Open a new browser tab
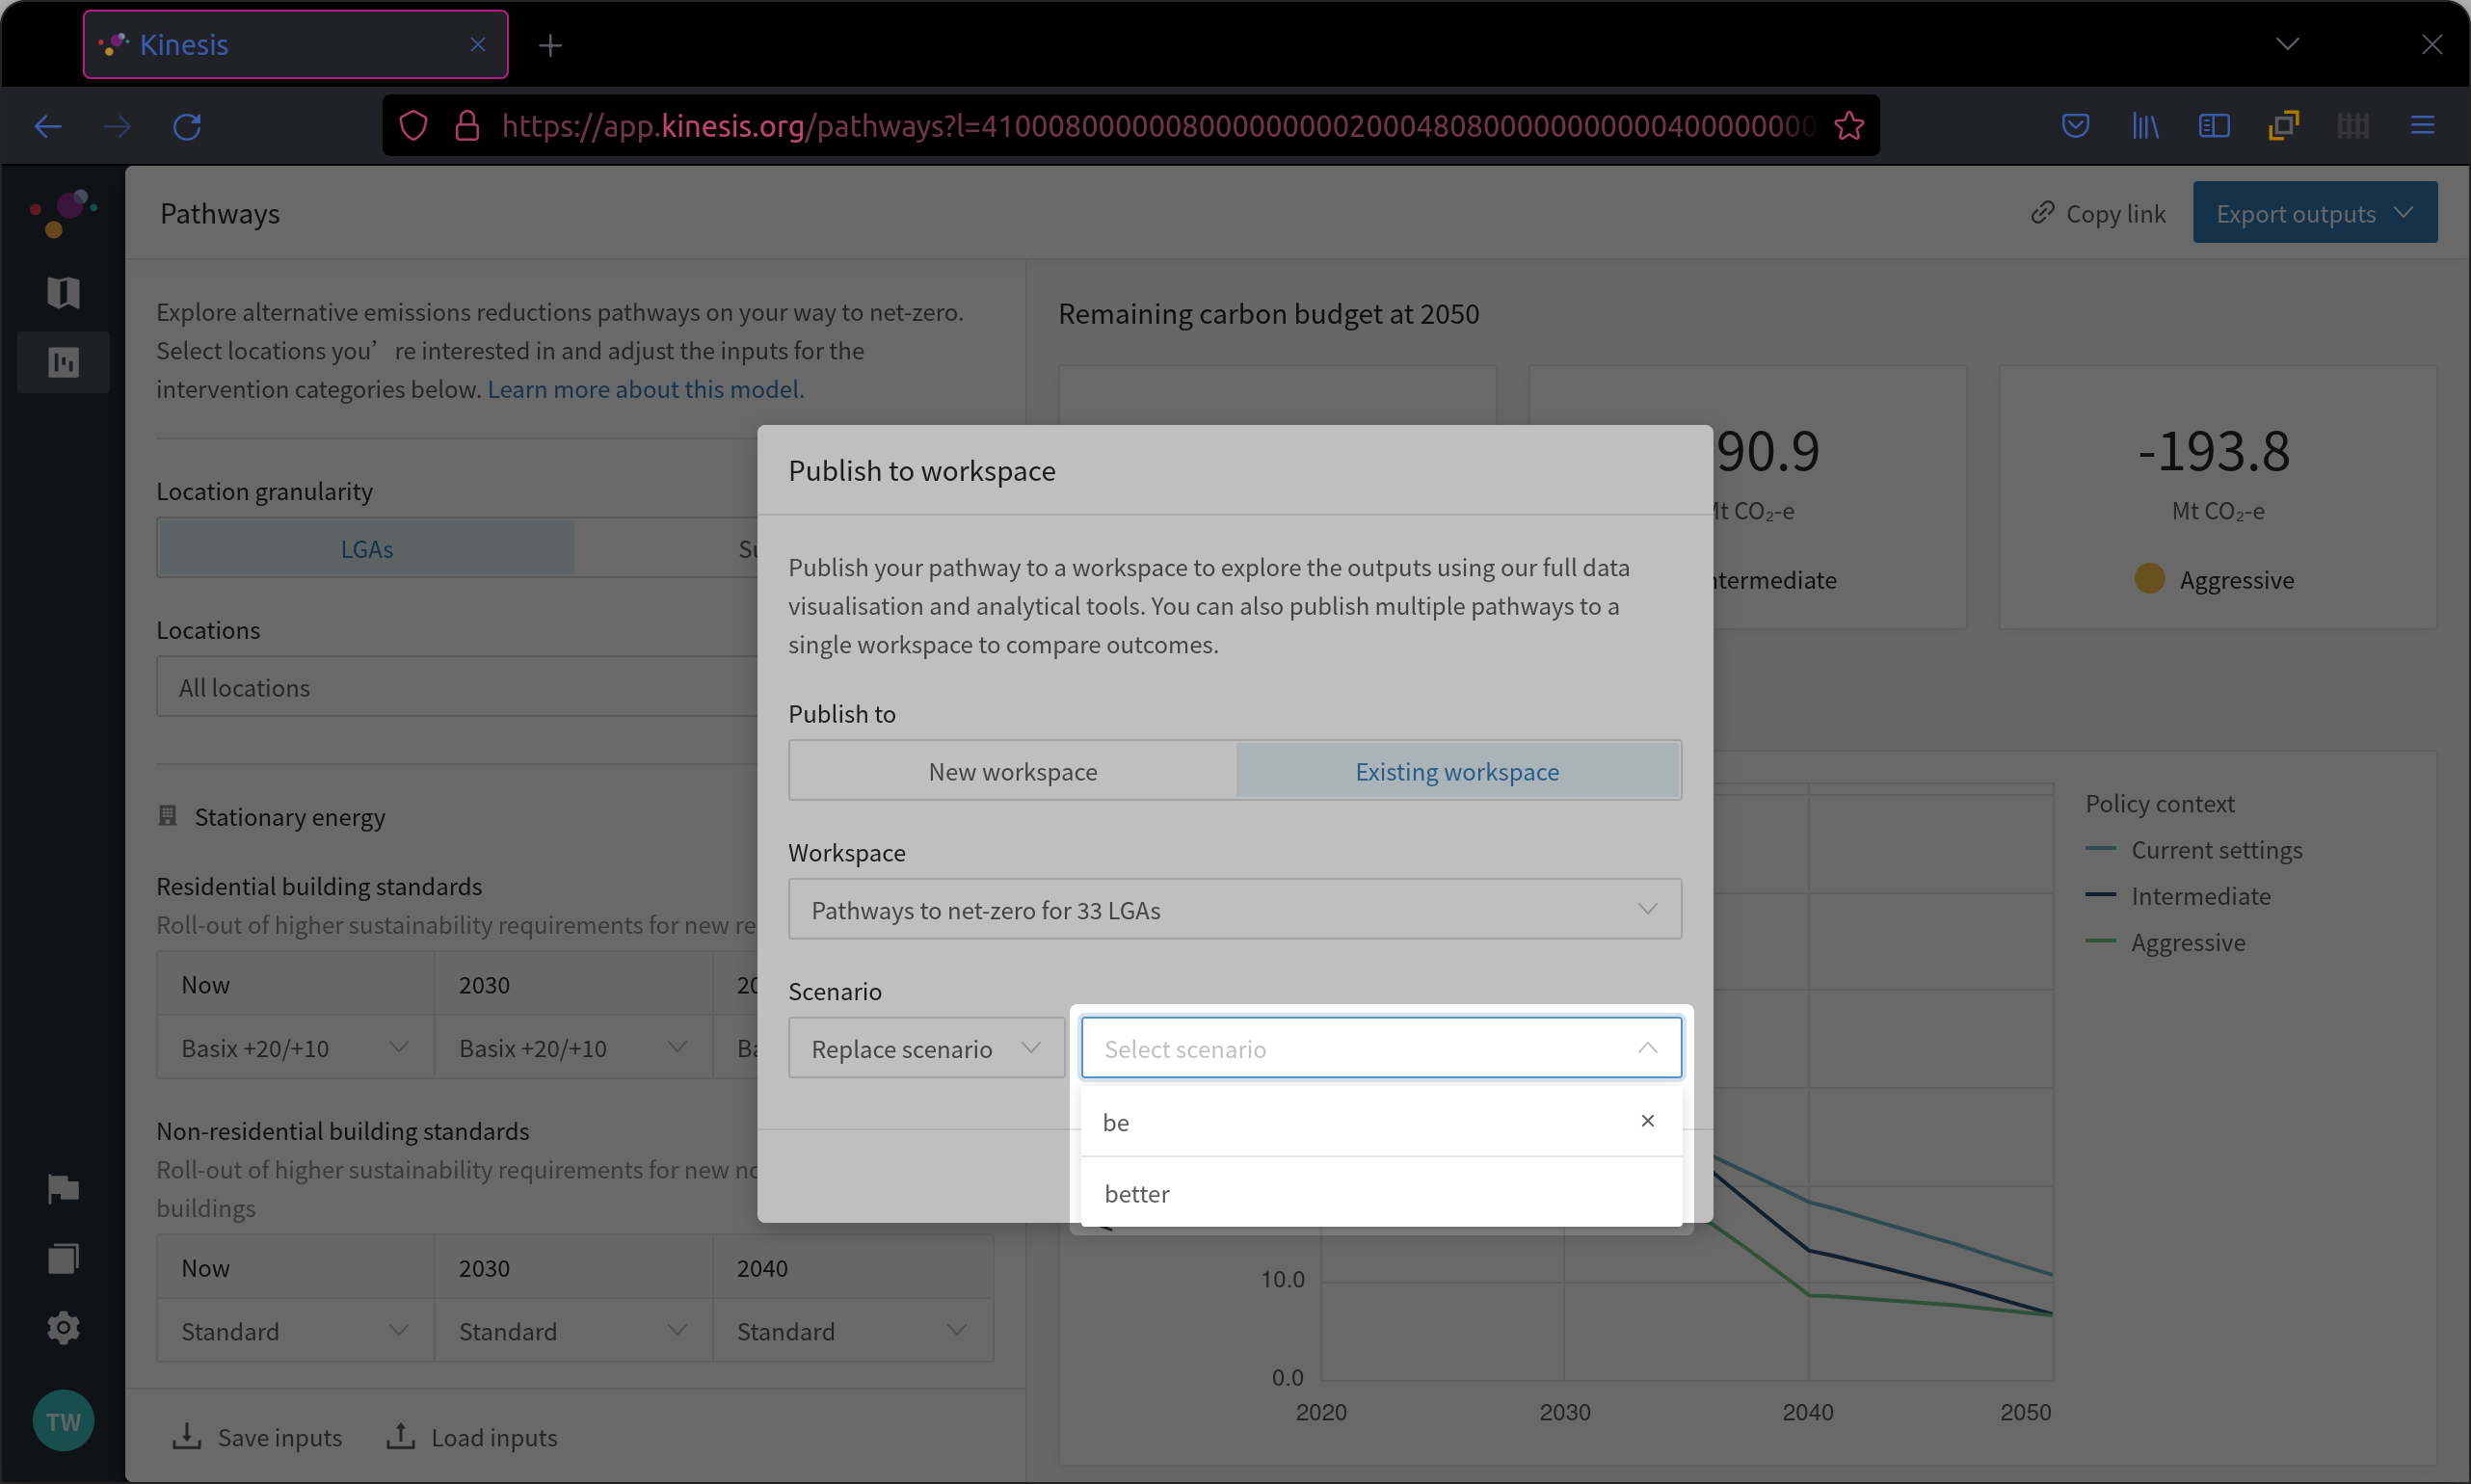Screen dimensions: 2471x1484 [x=550, y=45]
